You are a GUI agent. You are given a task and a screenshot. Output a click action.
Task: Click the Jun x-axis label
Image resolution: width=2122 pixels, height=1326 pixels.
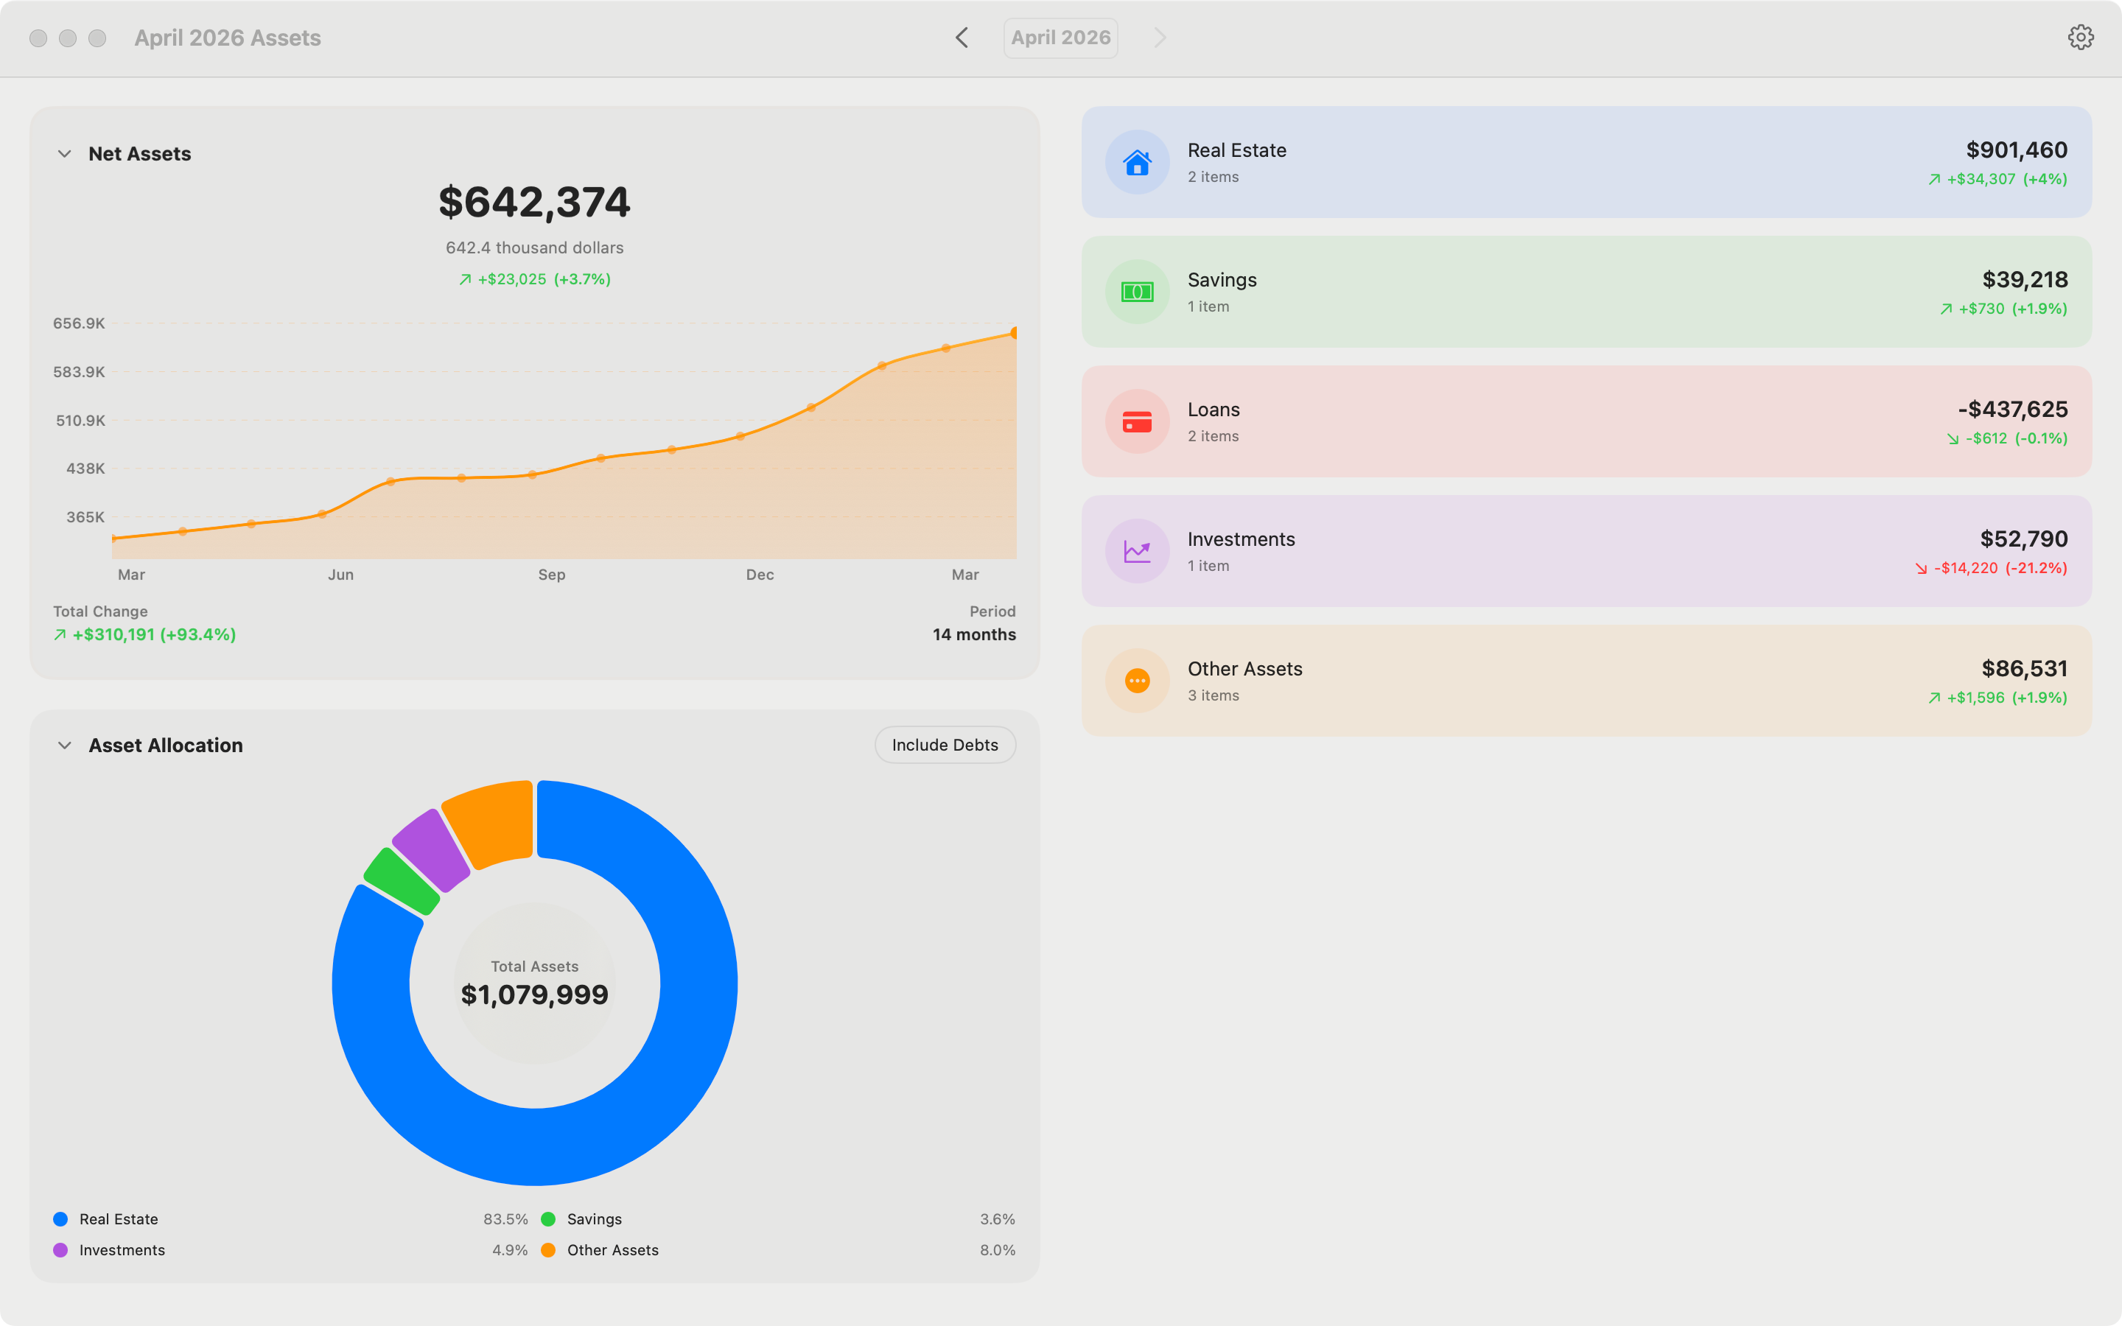340,575
